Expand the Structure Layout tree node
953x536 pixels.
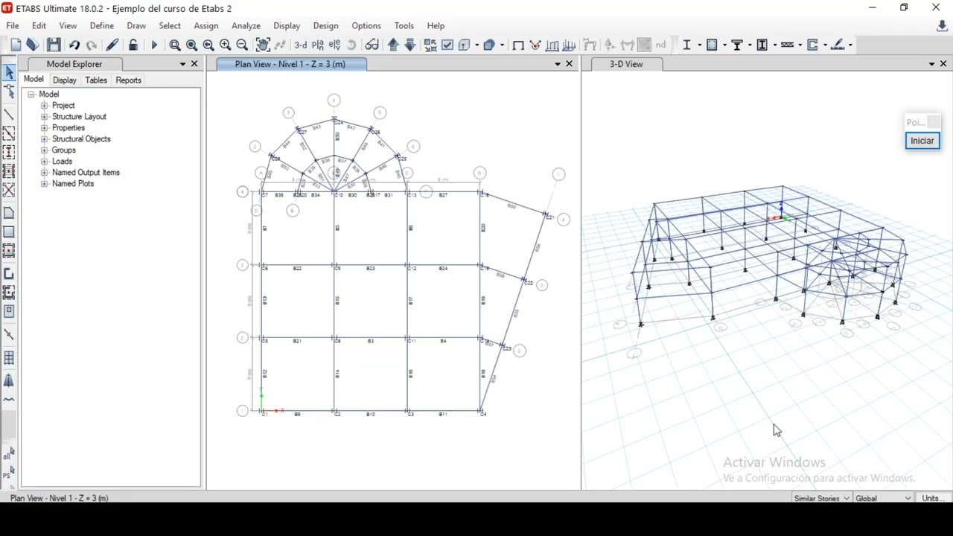click(44, 117)
